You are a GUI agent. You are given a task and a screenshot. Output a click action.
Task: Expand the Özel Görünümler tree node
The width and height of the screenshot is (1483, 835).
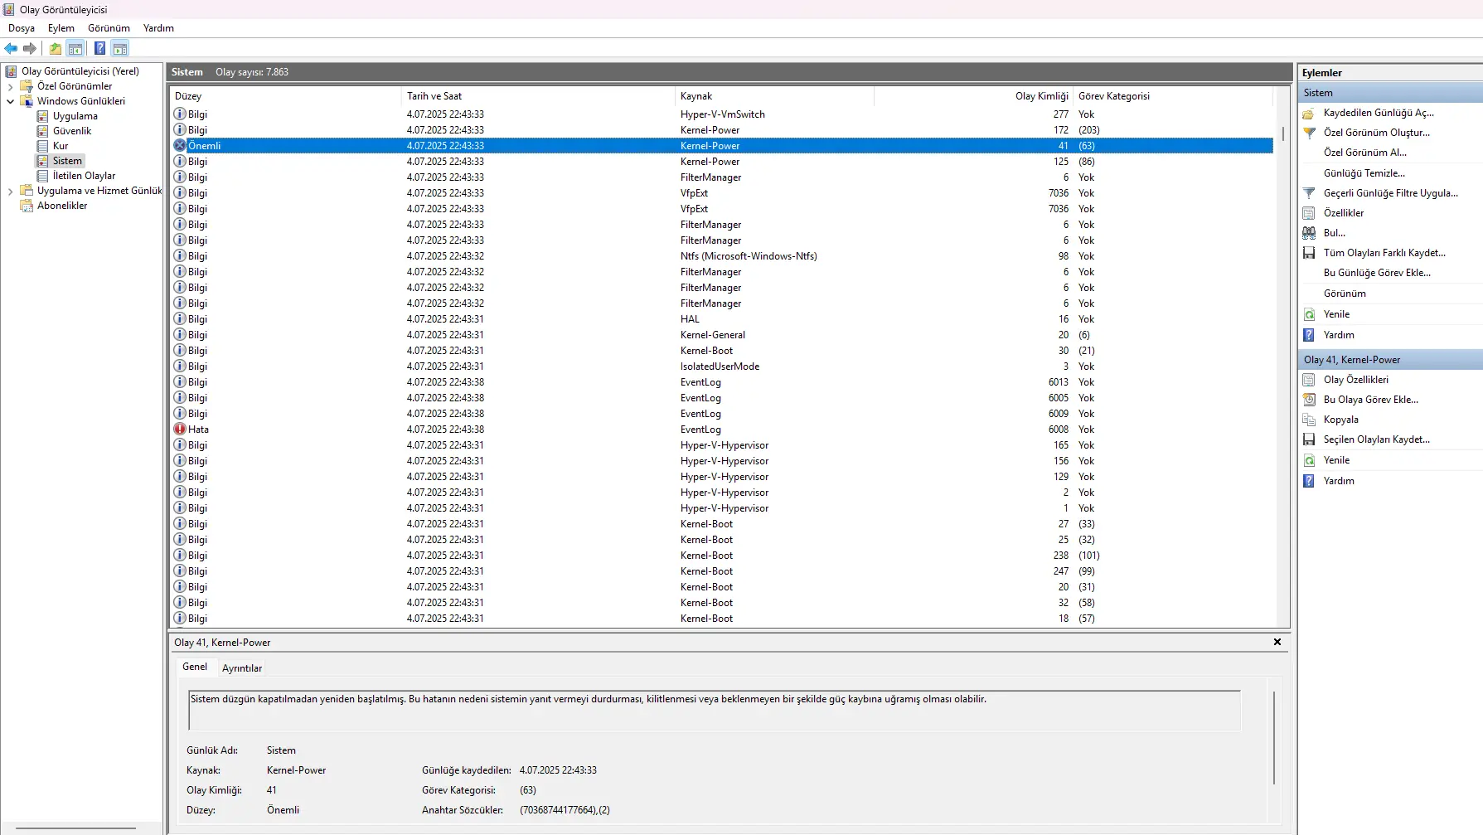pyautogui.click(x=10, y=86)
